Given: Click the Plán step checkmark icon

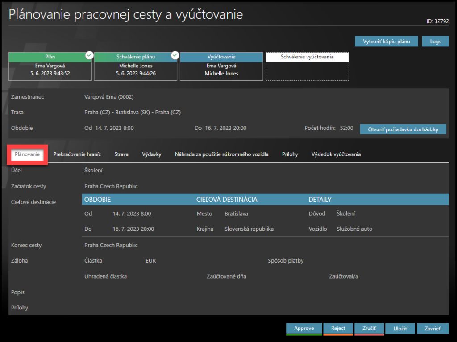Looking at the screenshot, I should point(89,55).
